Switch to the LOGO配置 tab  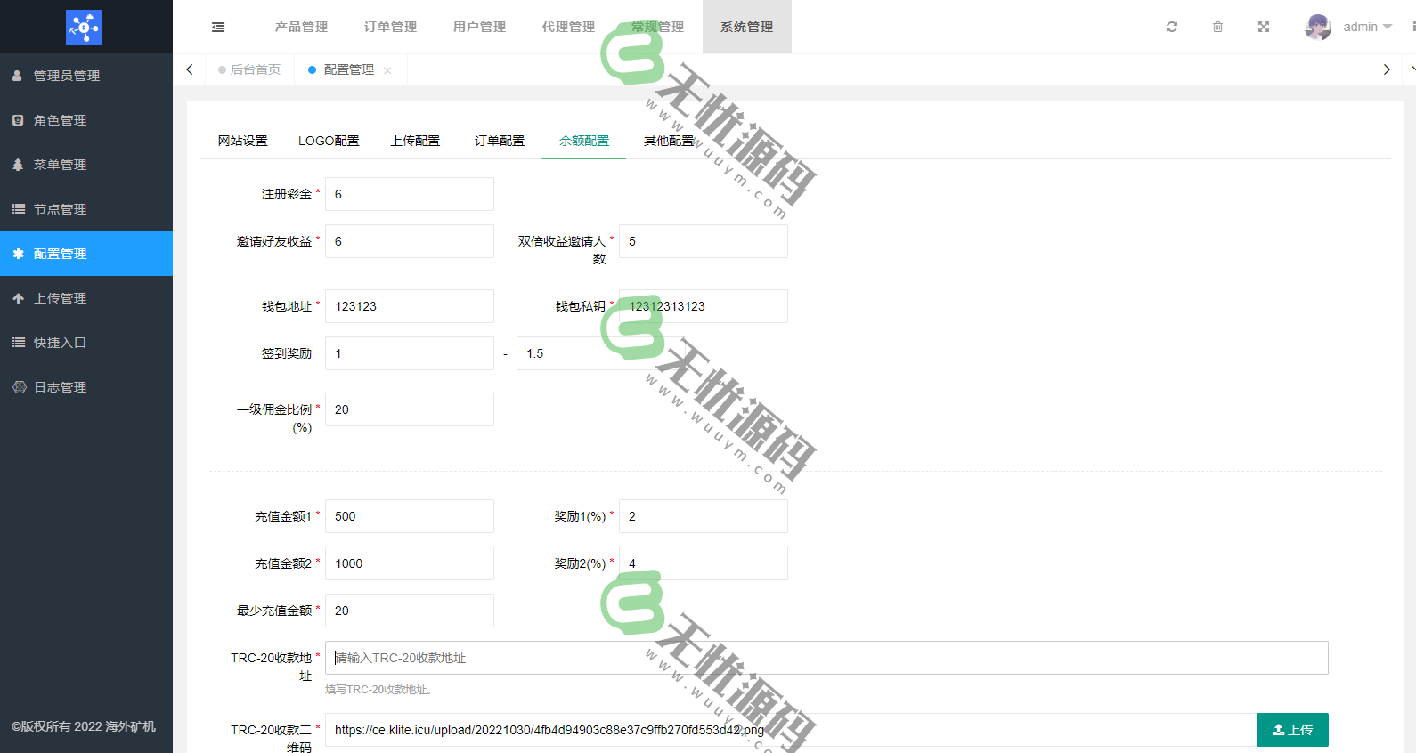(x=329, y=141)
